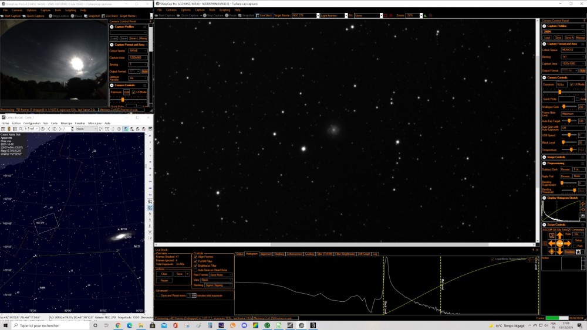Open the Télescope menu in Cartes du Ciel
The width and height of the screenshot is (587, 330).
point(66,123)
